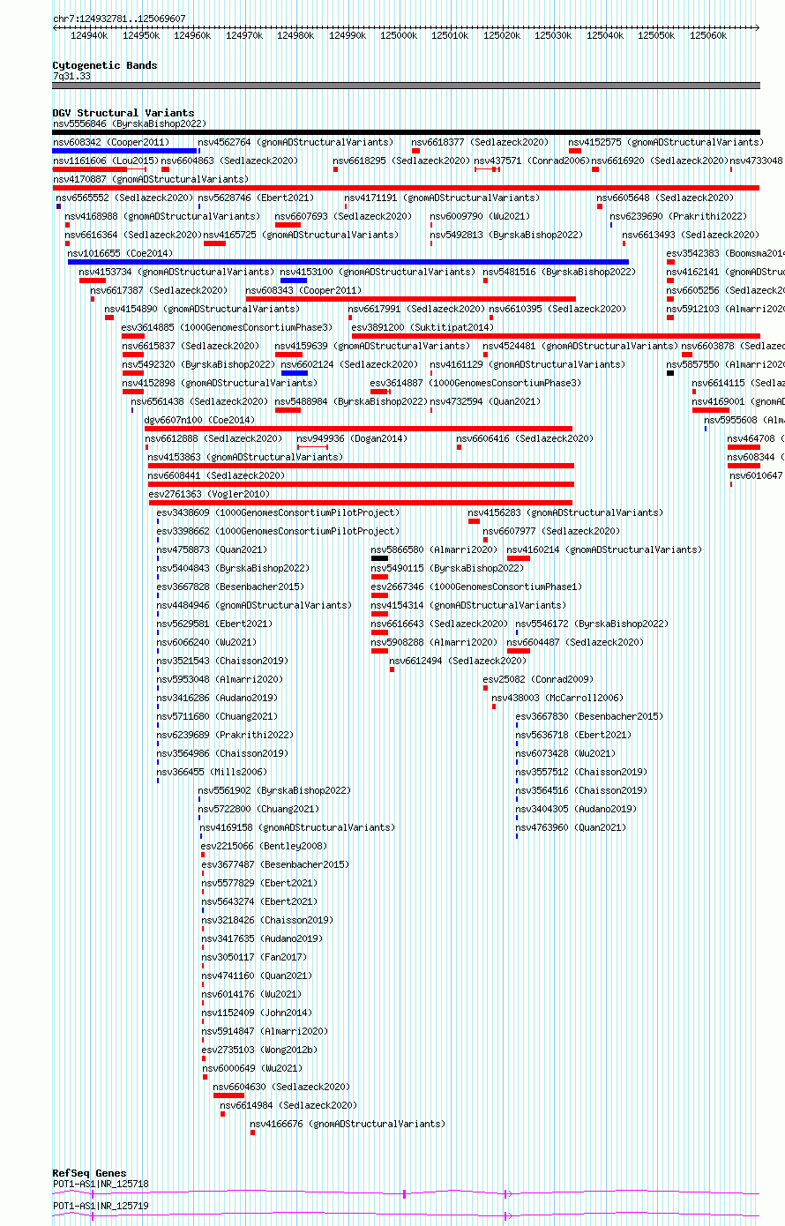785x1226 pixels.
Task: Open esv3614887 (1000GenomesConsortiumPhase3) label
Action: [x=475, y=384]
